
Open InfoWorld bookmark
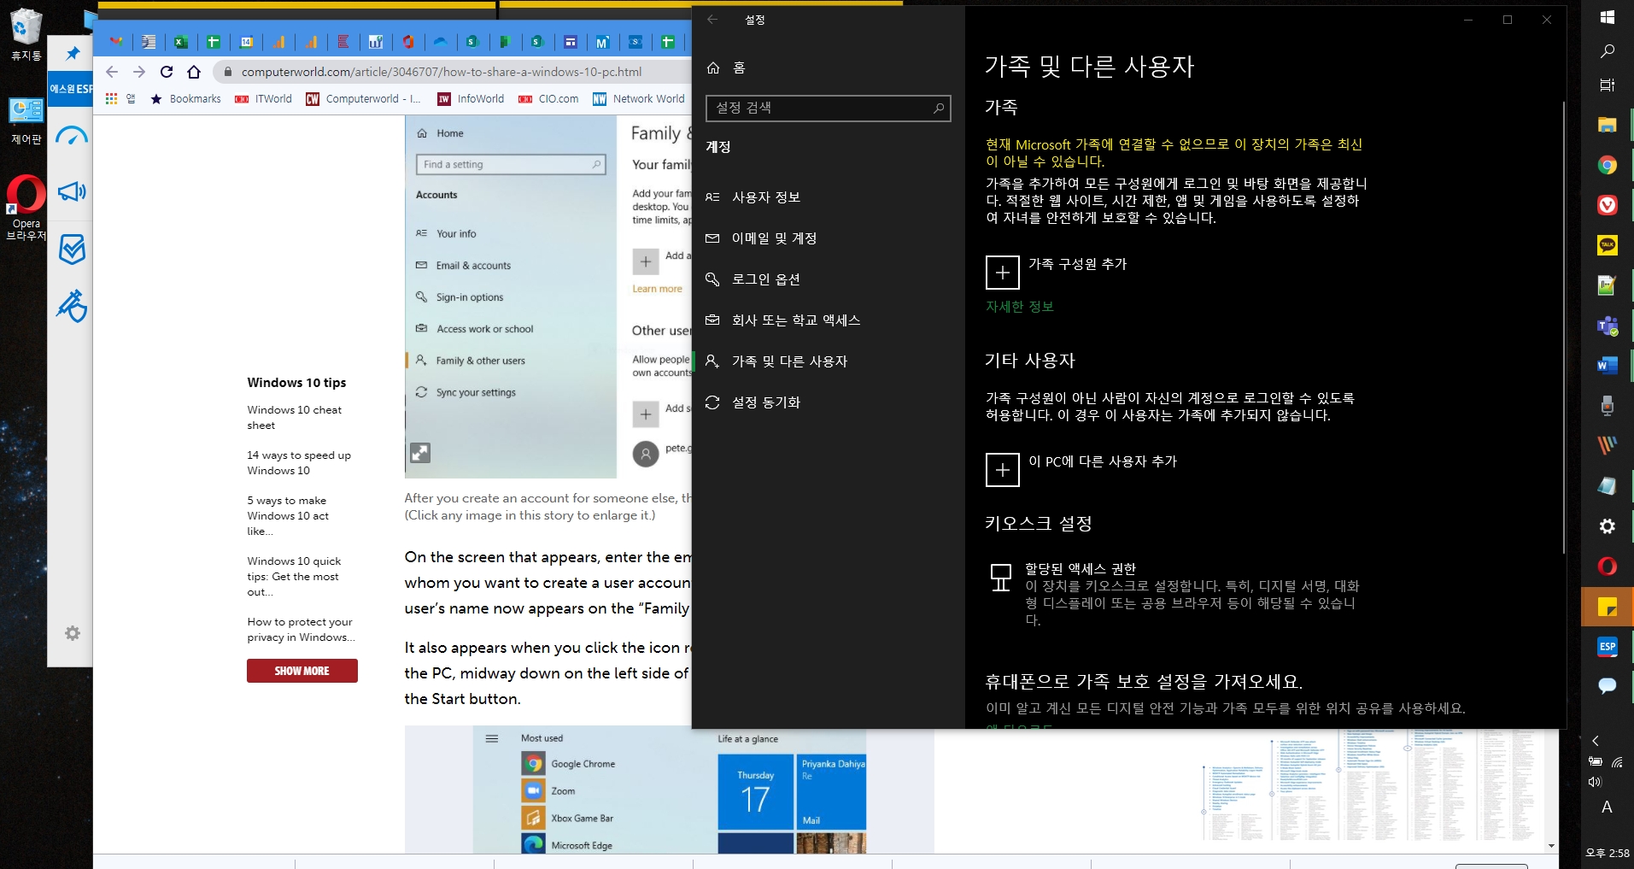coord(471,99)
